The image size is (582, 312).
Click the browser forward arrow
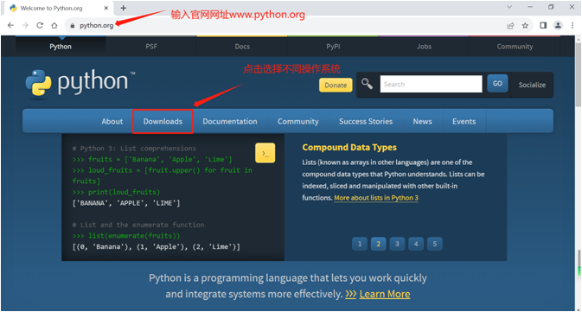click(x=25, y=25)
